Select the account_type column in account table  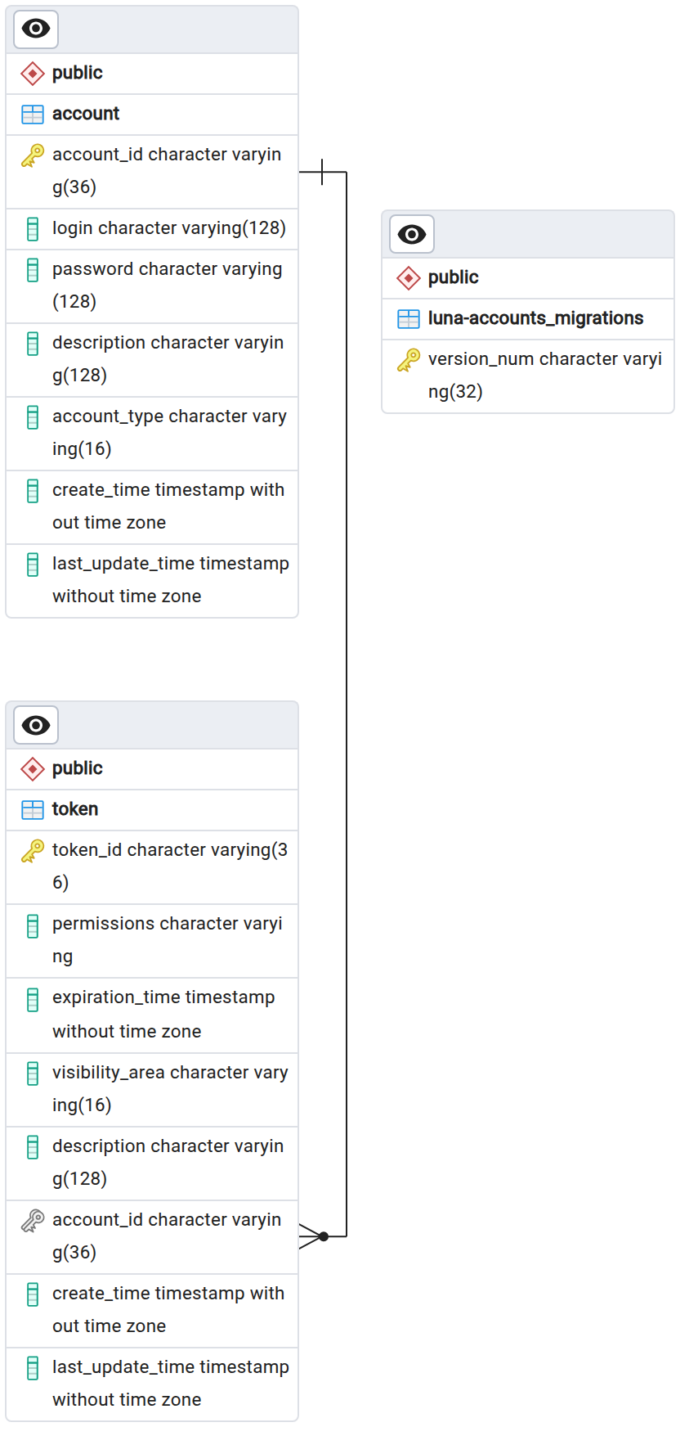pos(152,434)
